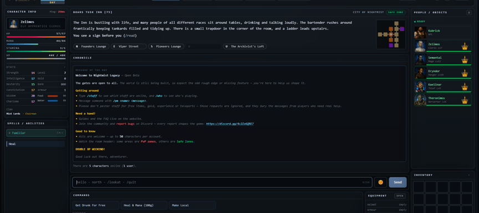Click the HP bar

pyautogui.click(x=36, y=37)
